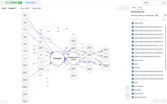Remove the Process type tag filter

pyautogui.click(x=35, y=3)
